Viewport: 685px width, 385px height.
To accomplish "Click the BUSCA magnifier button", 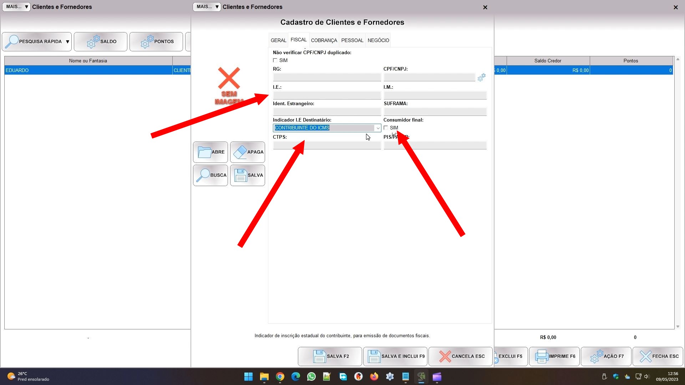I will tap(210, 175).
